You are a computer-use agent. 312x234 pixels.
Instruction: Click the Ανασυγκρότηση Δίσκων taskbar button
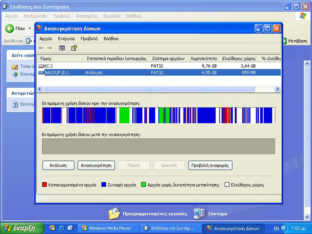pos(233,228)
